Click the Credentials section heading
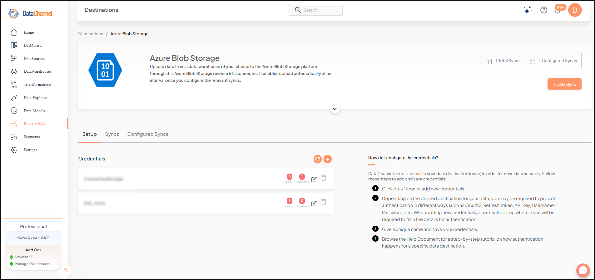Viewport: 595px width, 280px height. (x=92, y=159)
